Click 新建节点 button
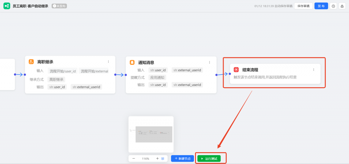Viewport: 349px width, 164px height. (x=183, y=159)
